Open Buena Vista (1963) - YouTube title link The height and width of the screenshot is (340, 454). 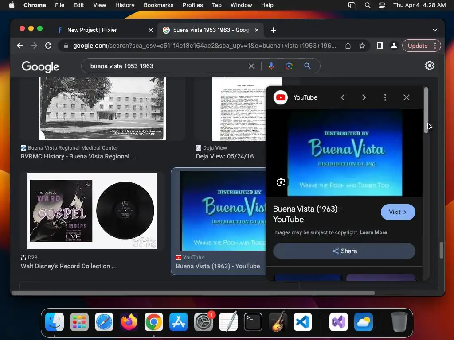(x=308, y=214)
